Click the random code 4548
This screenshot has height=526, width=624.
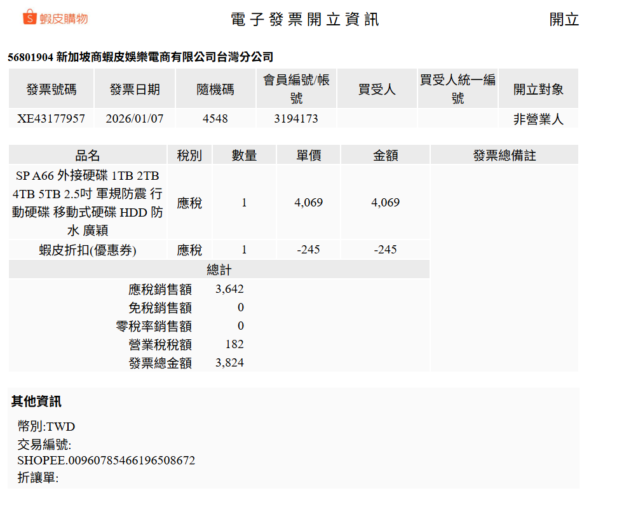[215, 119]
